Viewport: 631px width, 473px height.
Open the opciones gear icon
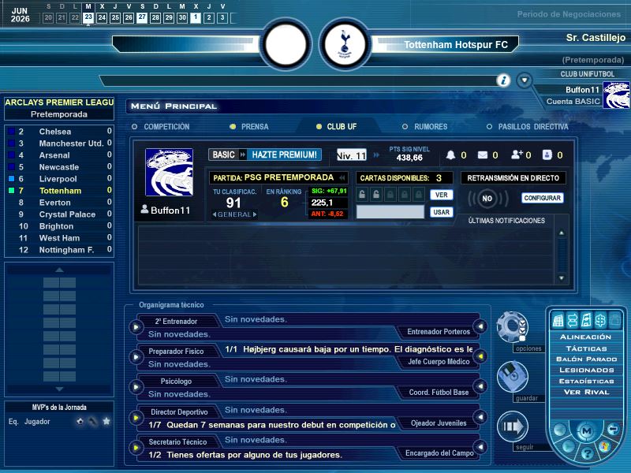(x=511, y=326)
